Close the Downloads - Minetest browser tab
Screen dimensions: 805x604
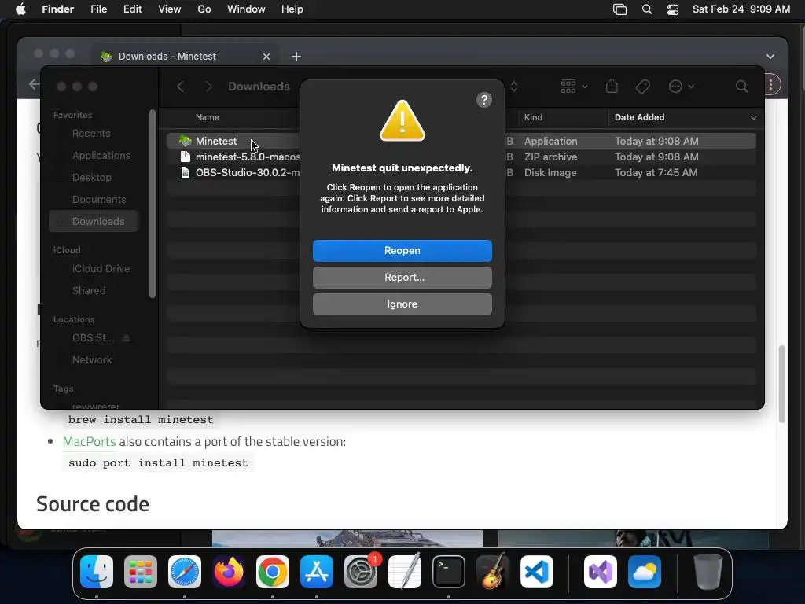pyautogui.click(x=266, y=57)
